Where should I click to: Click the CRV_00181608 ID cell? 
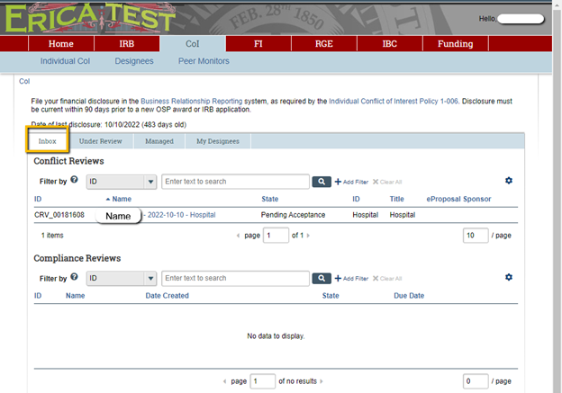(x=59, y=215)
